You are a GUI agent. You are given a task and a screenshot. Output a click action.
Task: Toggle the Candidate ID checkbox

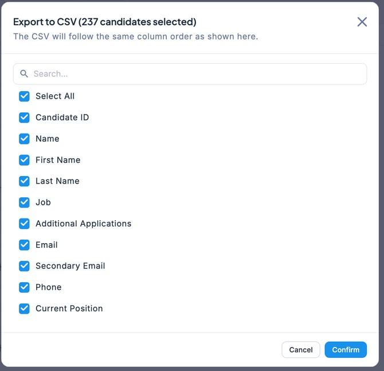pyautogui.click(x=24, y=118)
